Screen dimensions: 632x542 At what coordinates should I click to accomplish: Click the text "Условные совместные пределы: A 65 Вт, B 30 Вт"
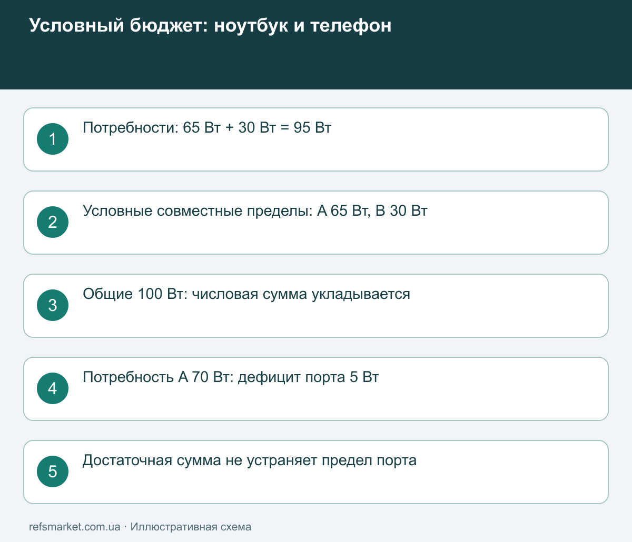[255, 211]
